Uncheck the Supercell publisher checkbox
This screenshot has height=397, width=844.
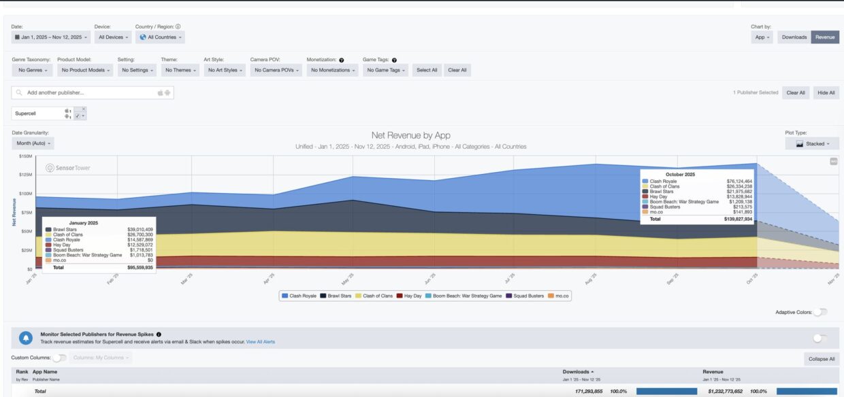(78, 116)
